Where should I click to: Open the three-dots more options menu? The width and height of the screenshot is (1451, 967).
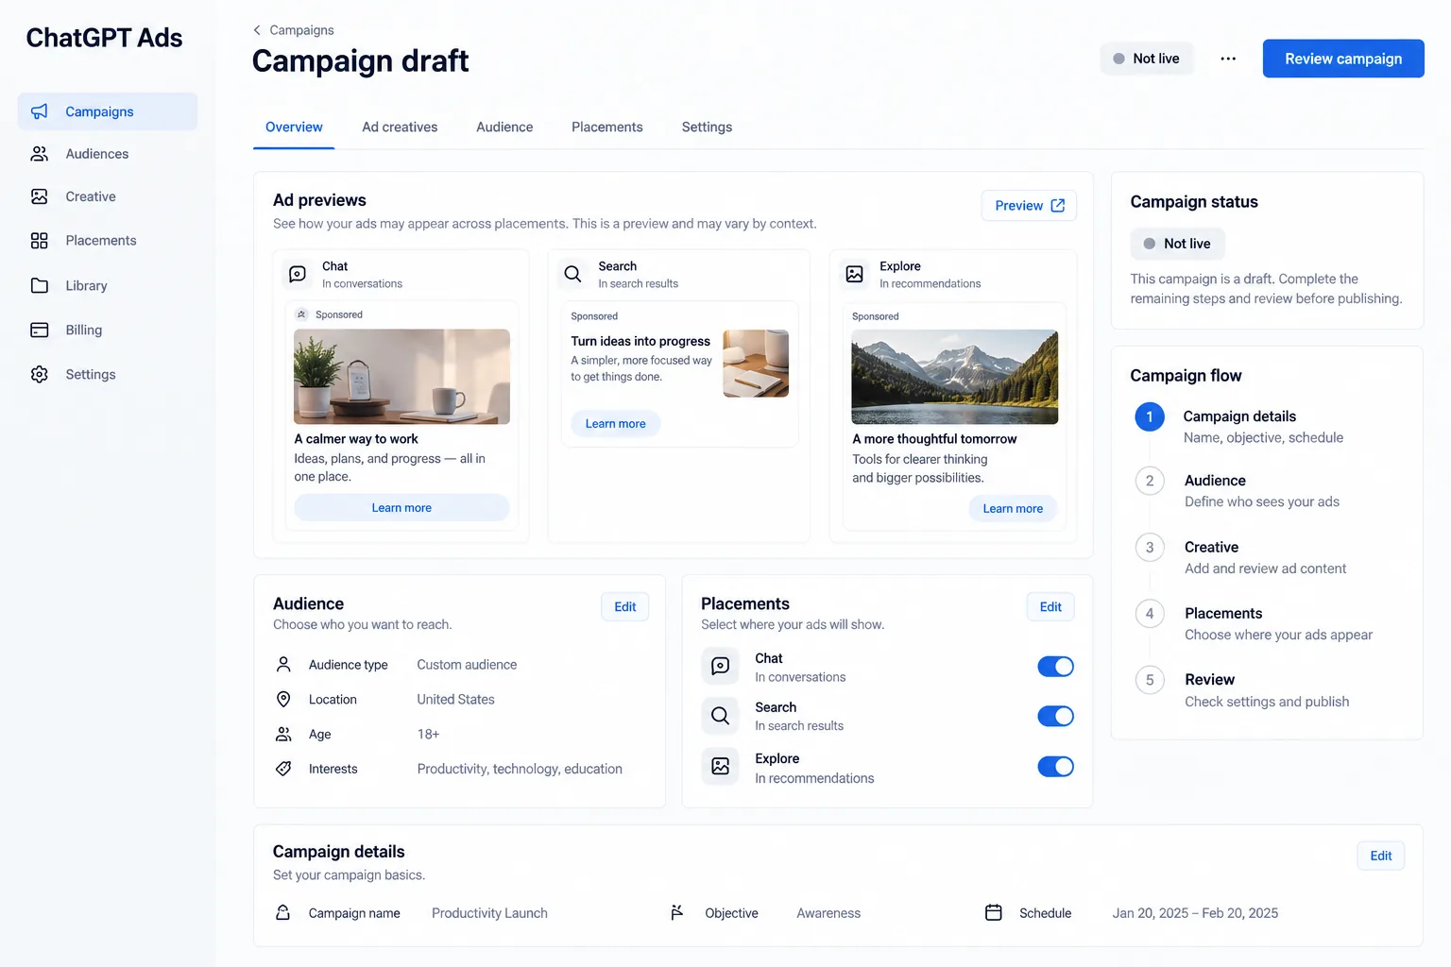[x=1228, y=59]
